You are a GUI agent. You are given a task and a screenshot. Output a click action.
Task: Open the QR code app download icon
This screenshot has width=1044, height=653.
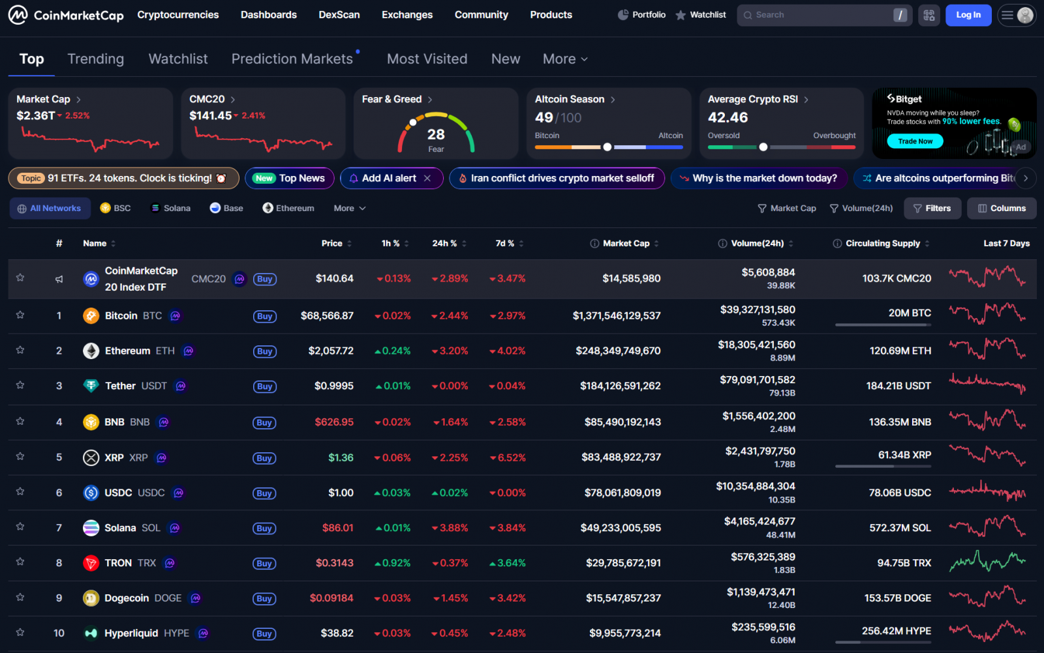[x=929, y=15]
